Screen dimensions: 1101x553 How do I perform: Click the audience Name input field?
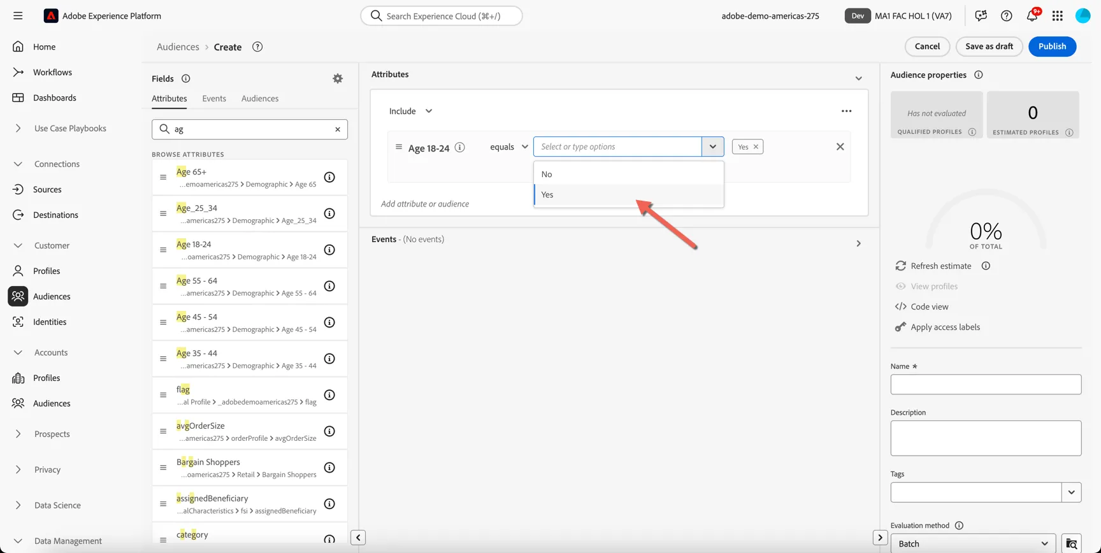point(986,384)
